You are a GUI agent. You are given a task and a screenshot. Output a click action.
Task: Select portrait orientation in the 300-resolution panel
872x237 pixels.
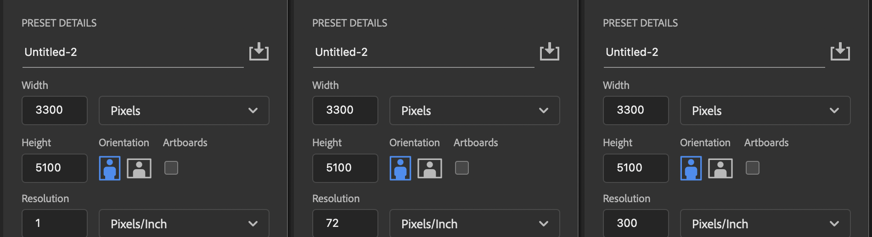pyautogui.click(x=691, y=168)
